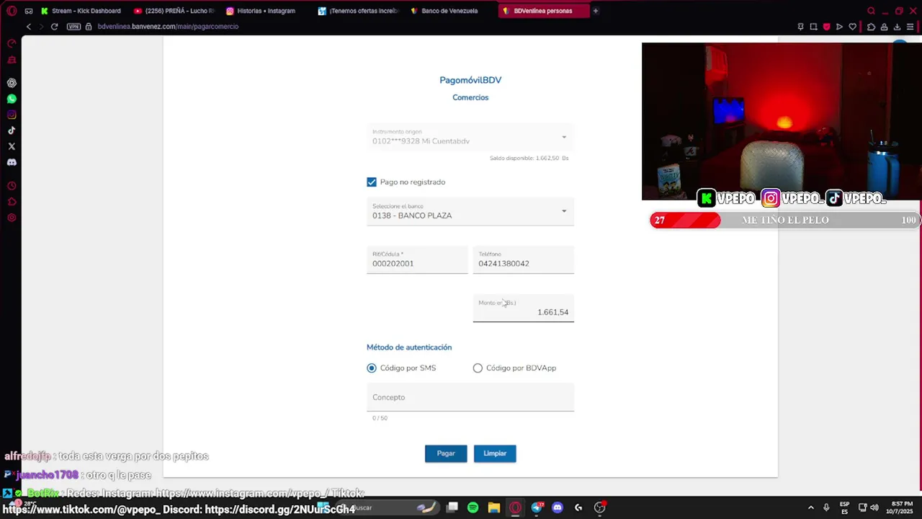Open File Explorer from the taskbar
Screen dimensions: 922x519
(493, 507)
